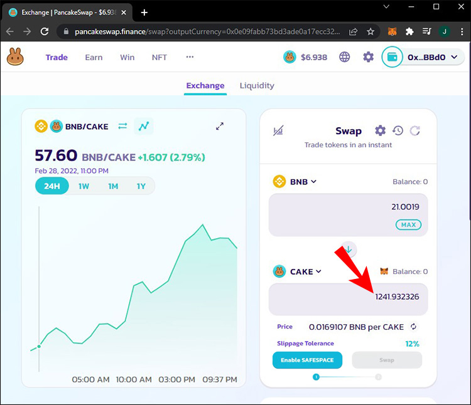Screen dimensions: 471x405
Task: Reload the browser page
Action: 45,31
